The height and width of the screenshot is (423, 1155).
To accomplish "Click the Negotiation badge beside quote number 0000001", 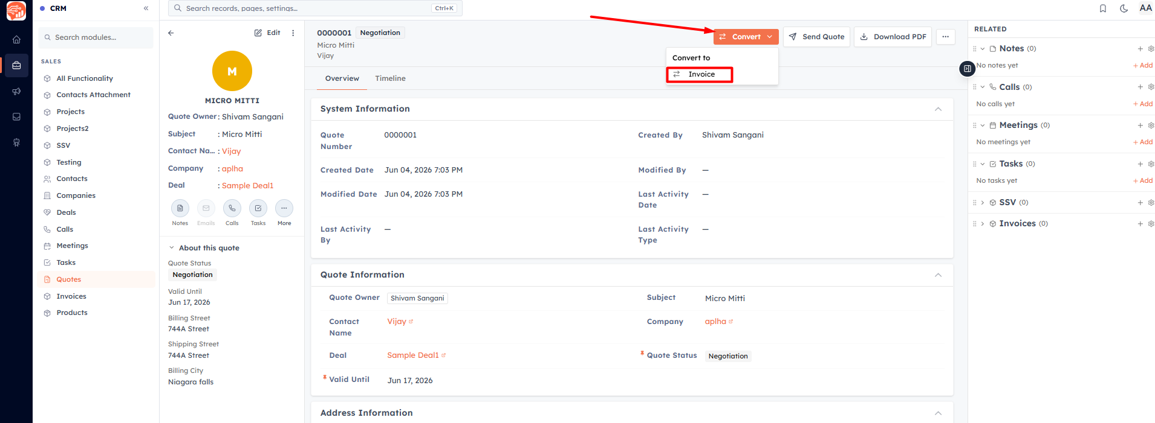I will coord(380,33).
